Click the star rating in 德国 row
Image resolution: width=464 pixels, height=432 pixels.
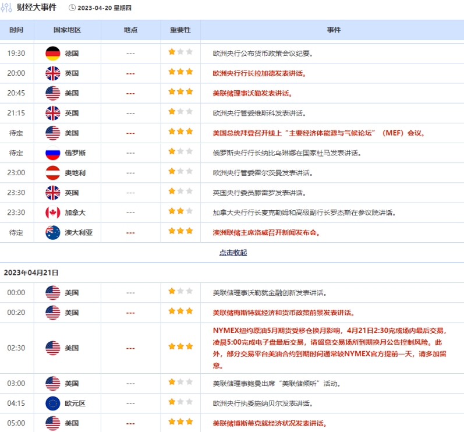click(x=180, y=52)
